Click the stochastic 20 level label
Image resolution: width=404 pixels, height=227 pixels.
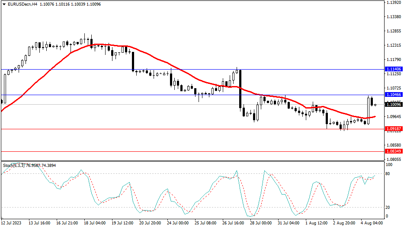388,208
